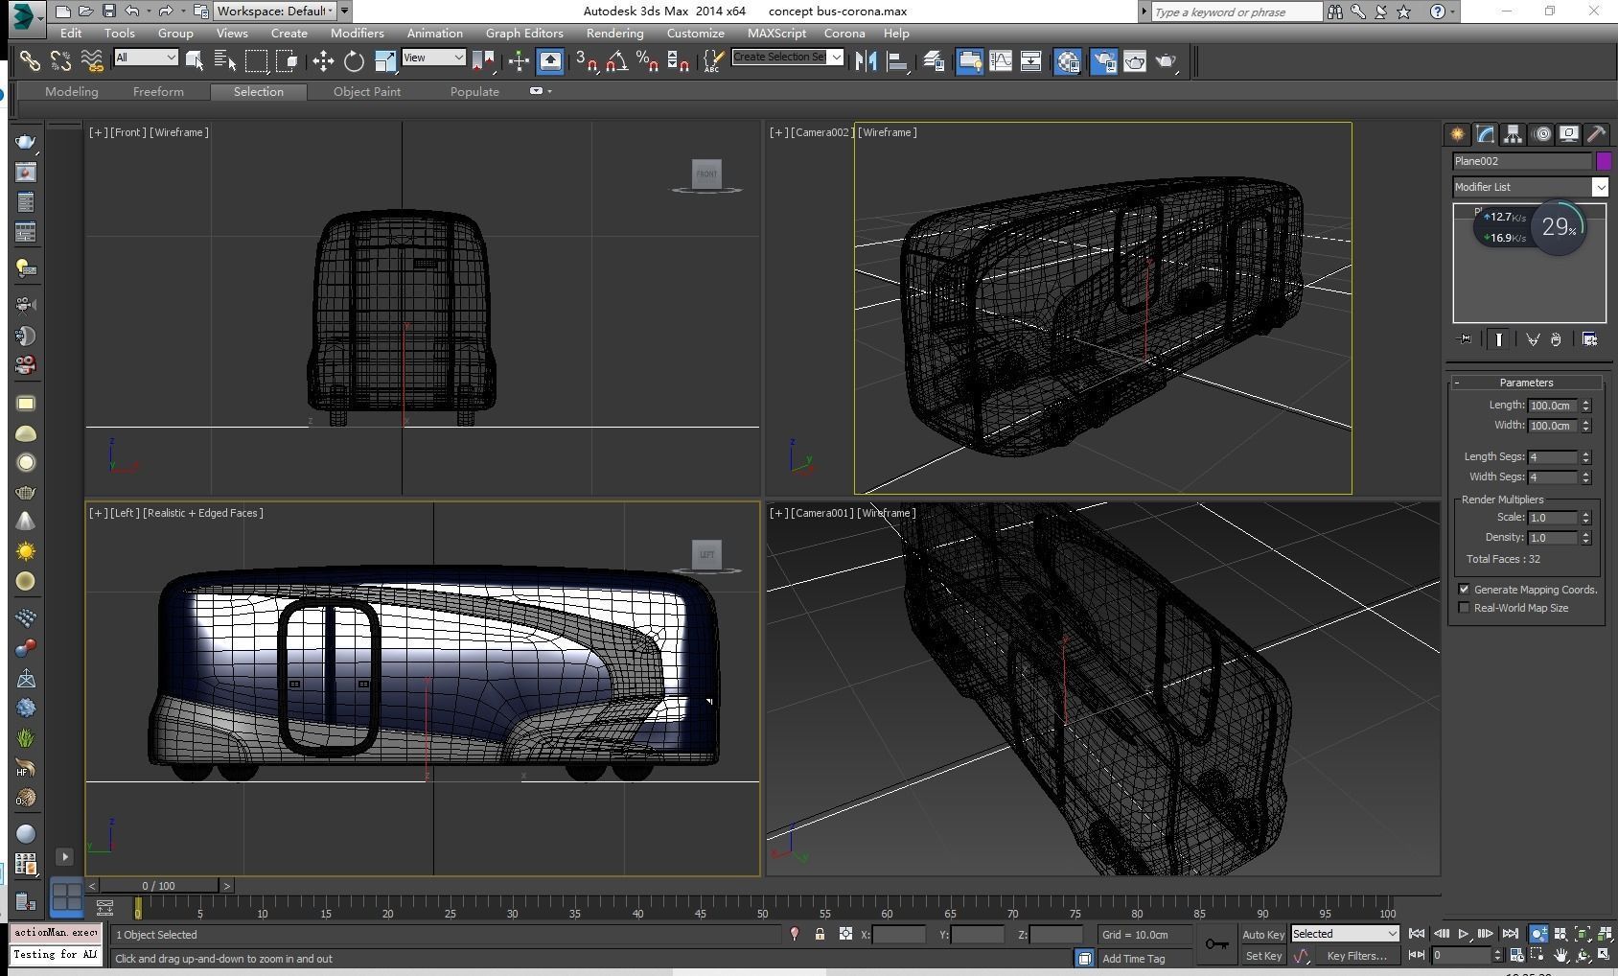The image size is (1618, 976).
Task: Click the search keyword or phrase box
Action: [1237, 12]
